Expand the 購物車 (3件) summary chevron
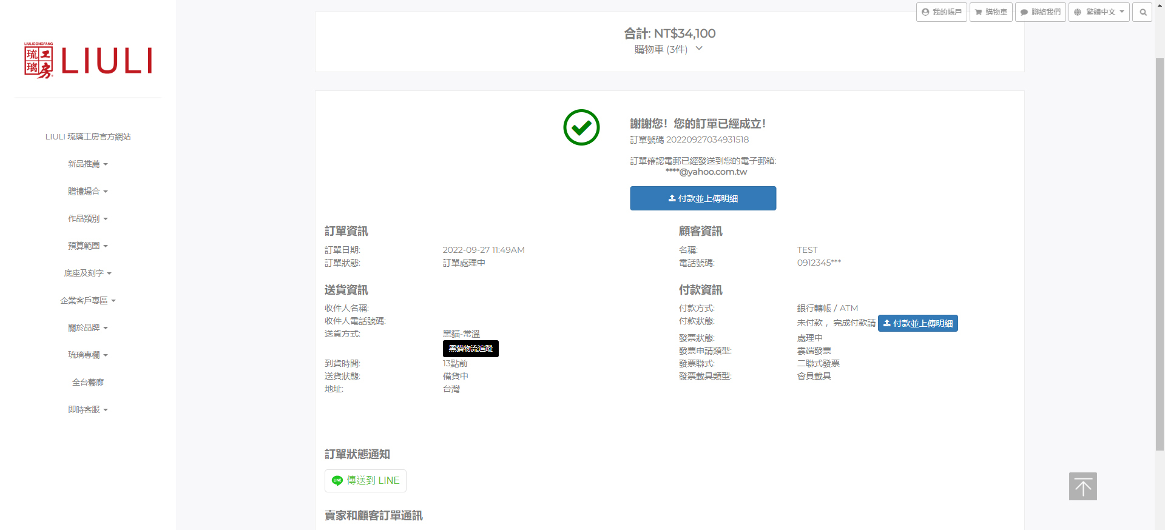 (699, 49)
